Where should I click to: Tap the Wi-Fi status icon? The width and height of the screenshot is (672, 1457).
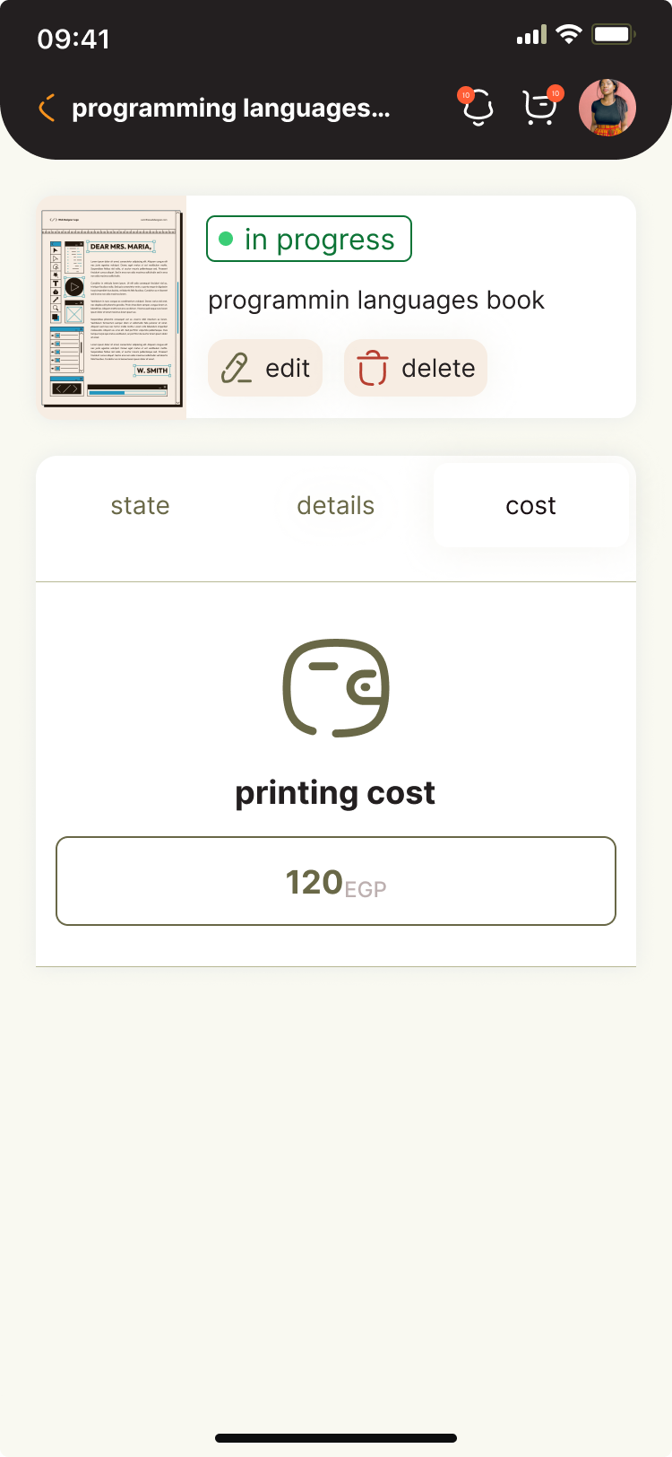[568, 36]
